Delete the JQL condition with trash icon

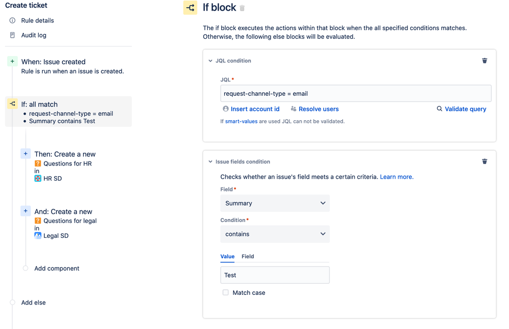click(485, 61)
